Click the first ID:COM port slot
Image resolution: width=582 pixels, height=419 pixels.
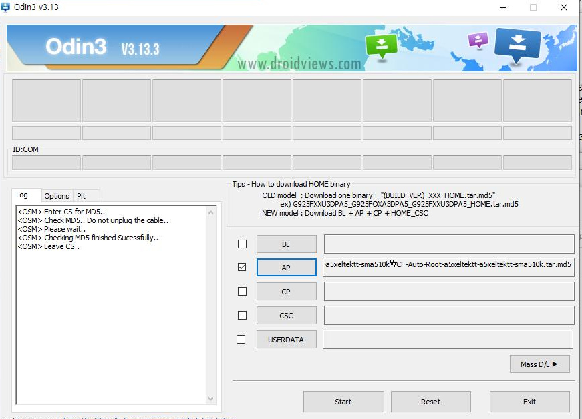pos(46,163)
